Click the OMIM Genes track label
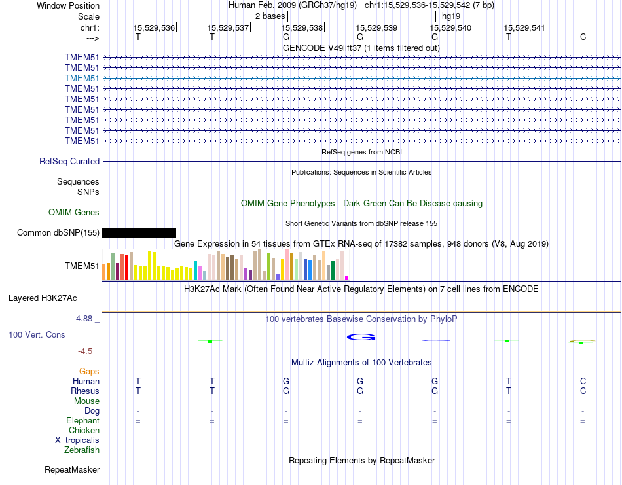This screenshot has width=622, height=485. coord(74,213)
